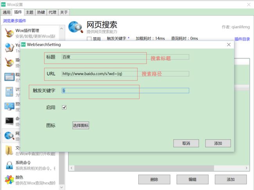
Task: Click the 编辑 button
Action: tap(192, 179)
